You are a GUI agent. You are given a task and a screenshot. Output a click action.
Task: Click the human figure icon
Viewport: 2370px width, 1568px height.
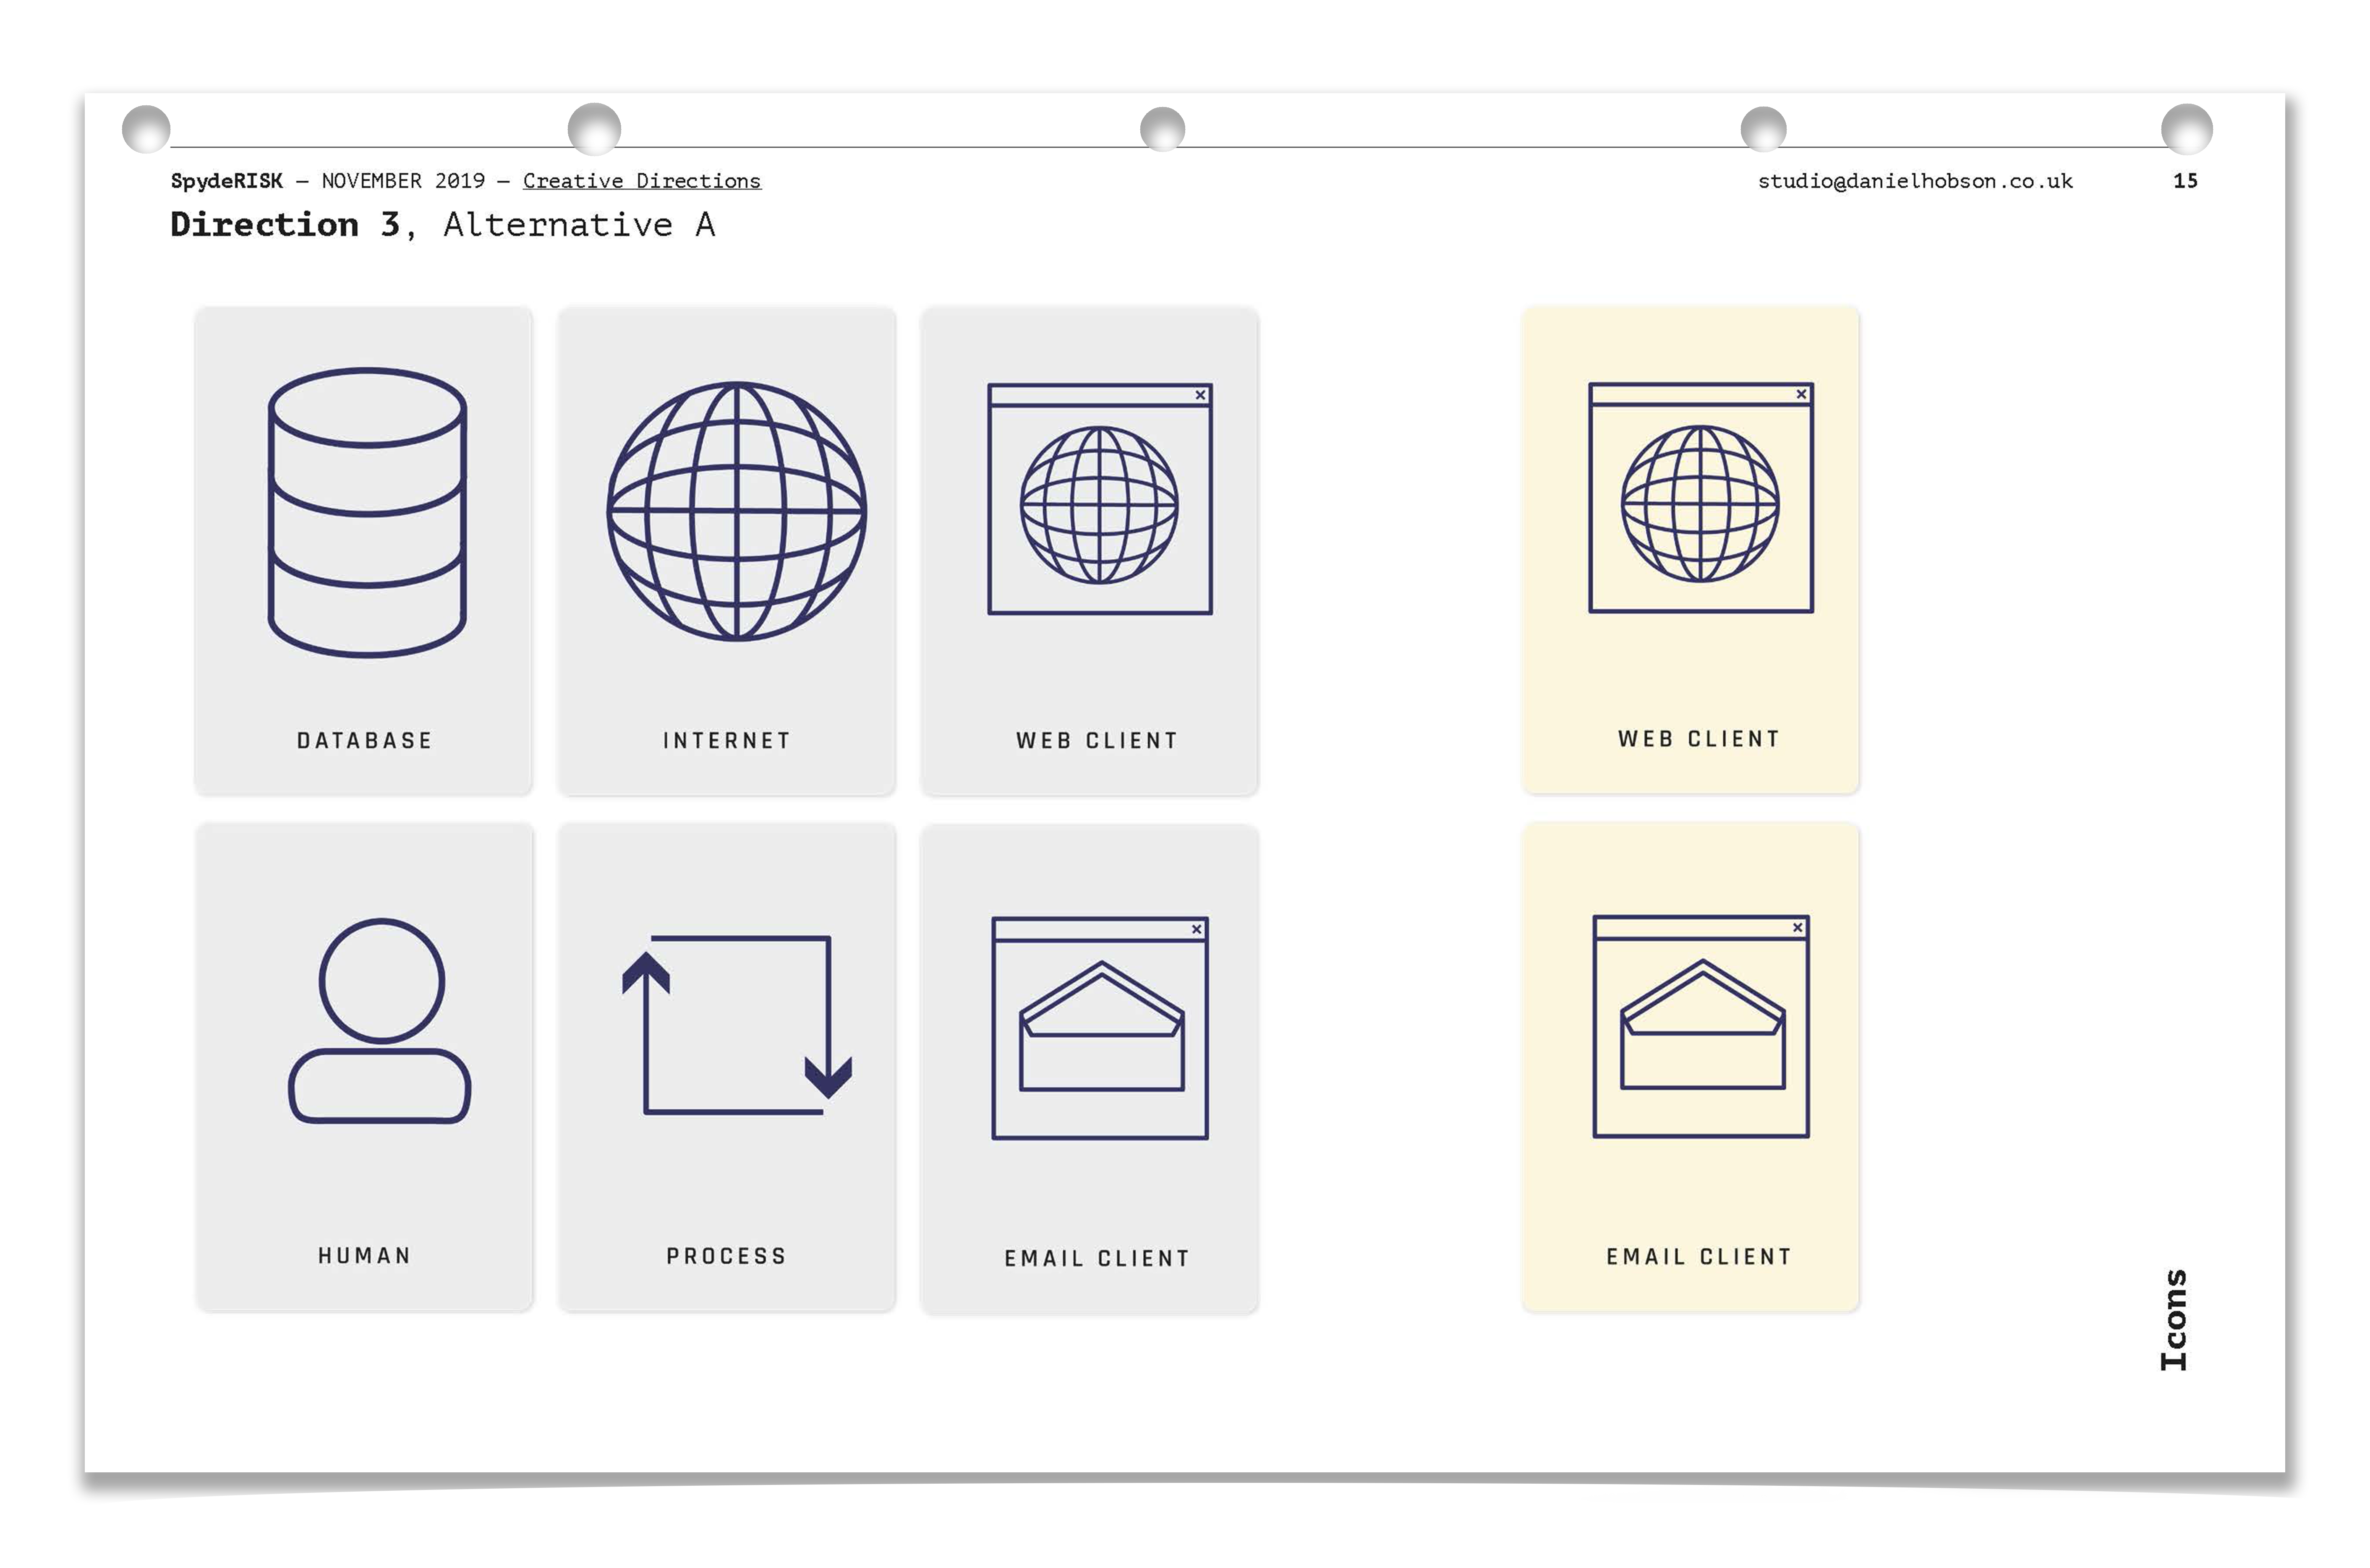(380, 1020)
